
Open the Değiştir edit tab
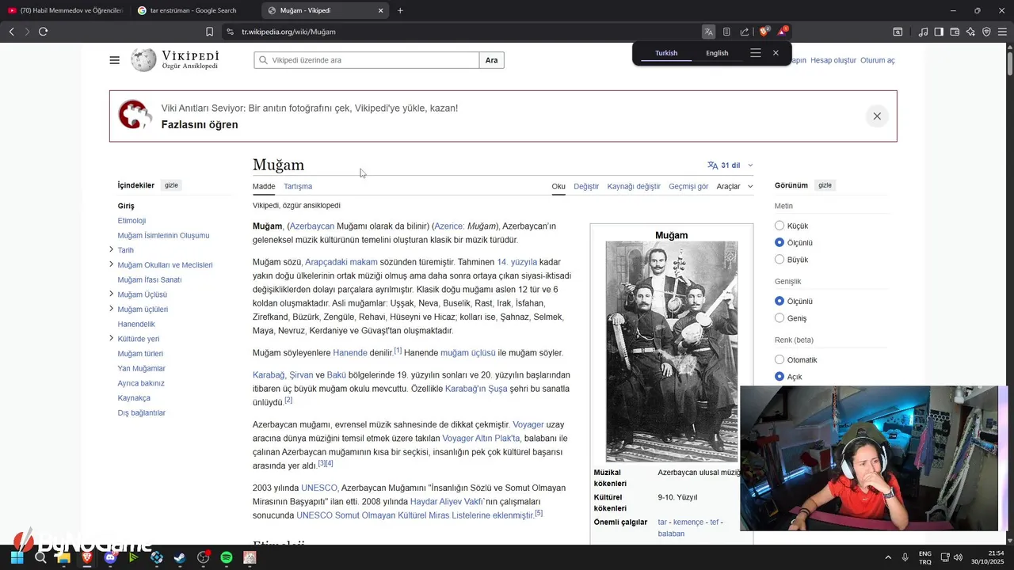(x=586, y=187)
